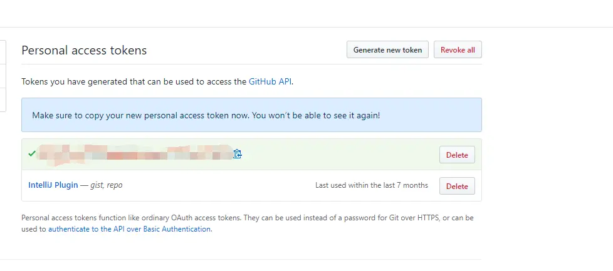This screenshot has height=271, width=613.
Task: Select the bottom partially visible sidebar item
Action: [3, 100]
